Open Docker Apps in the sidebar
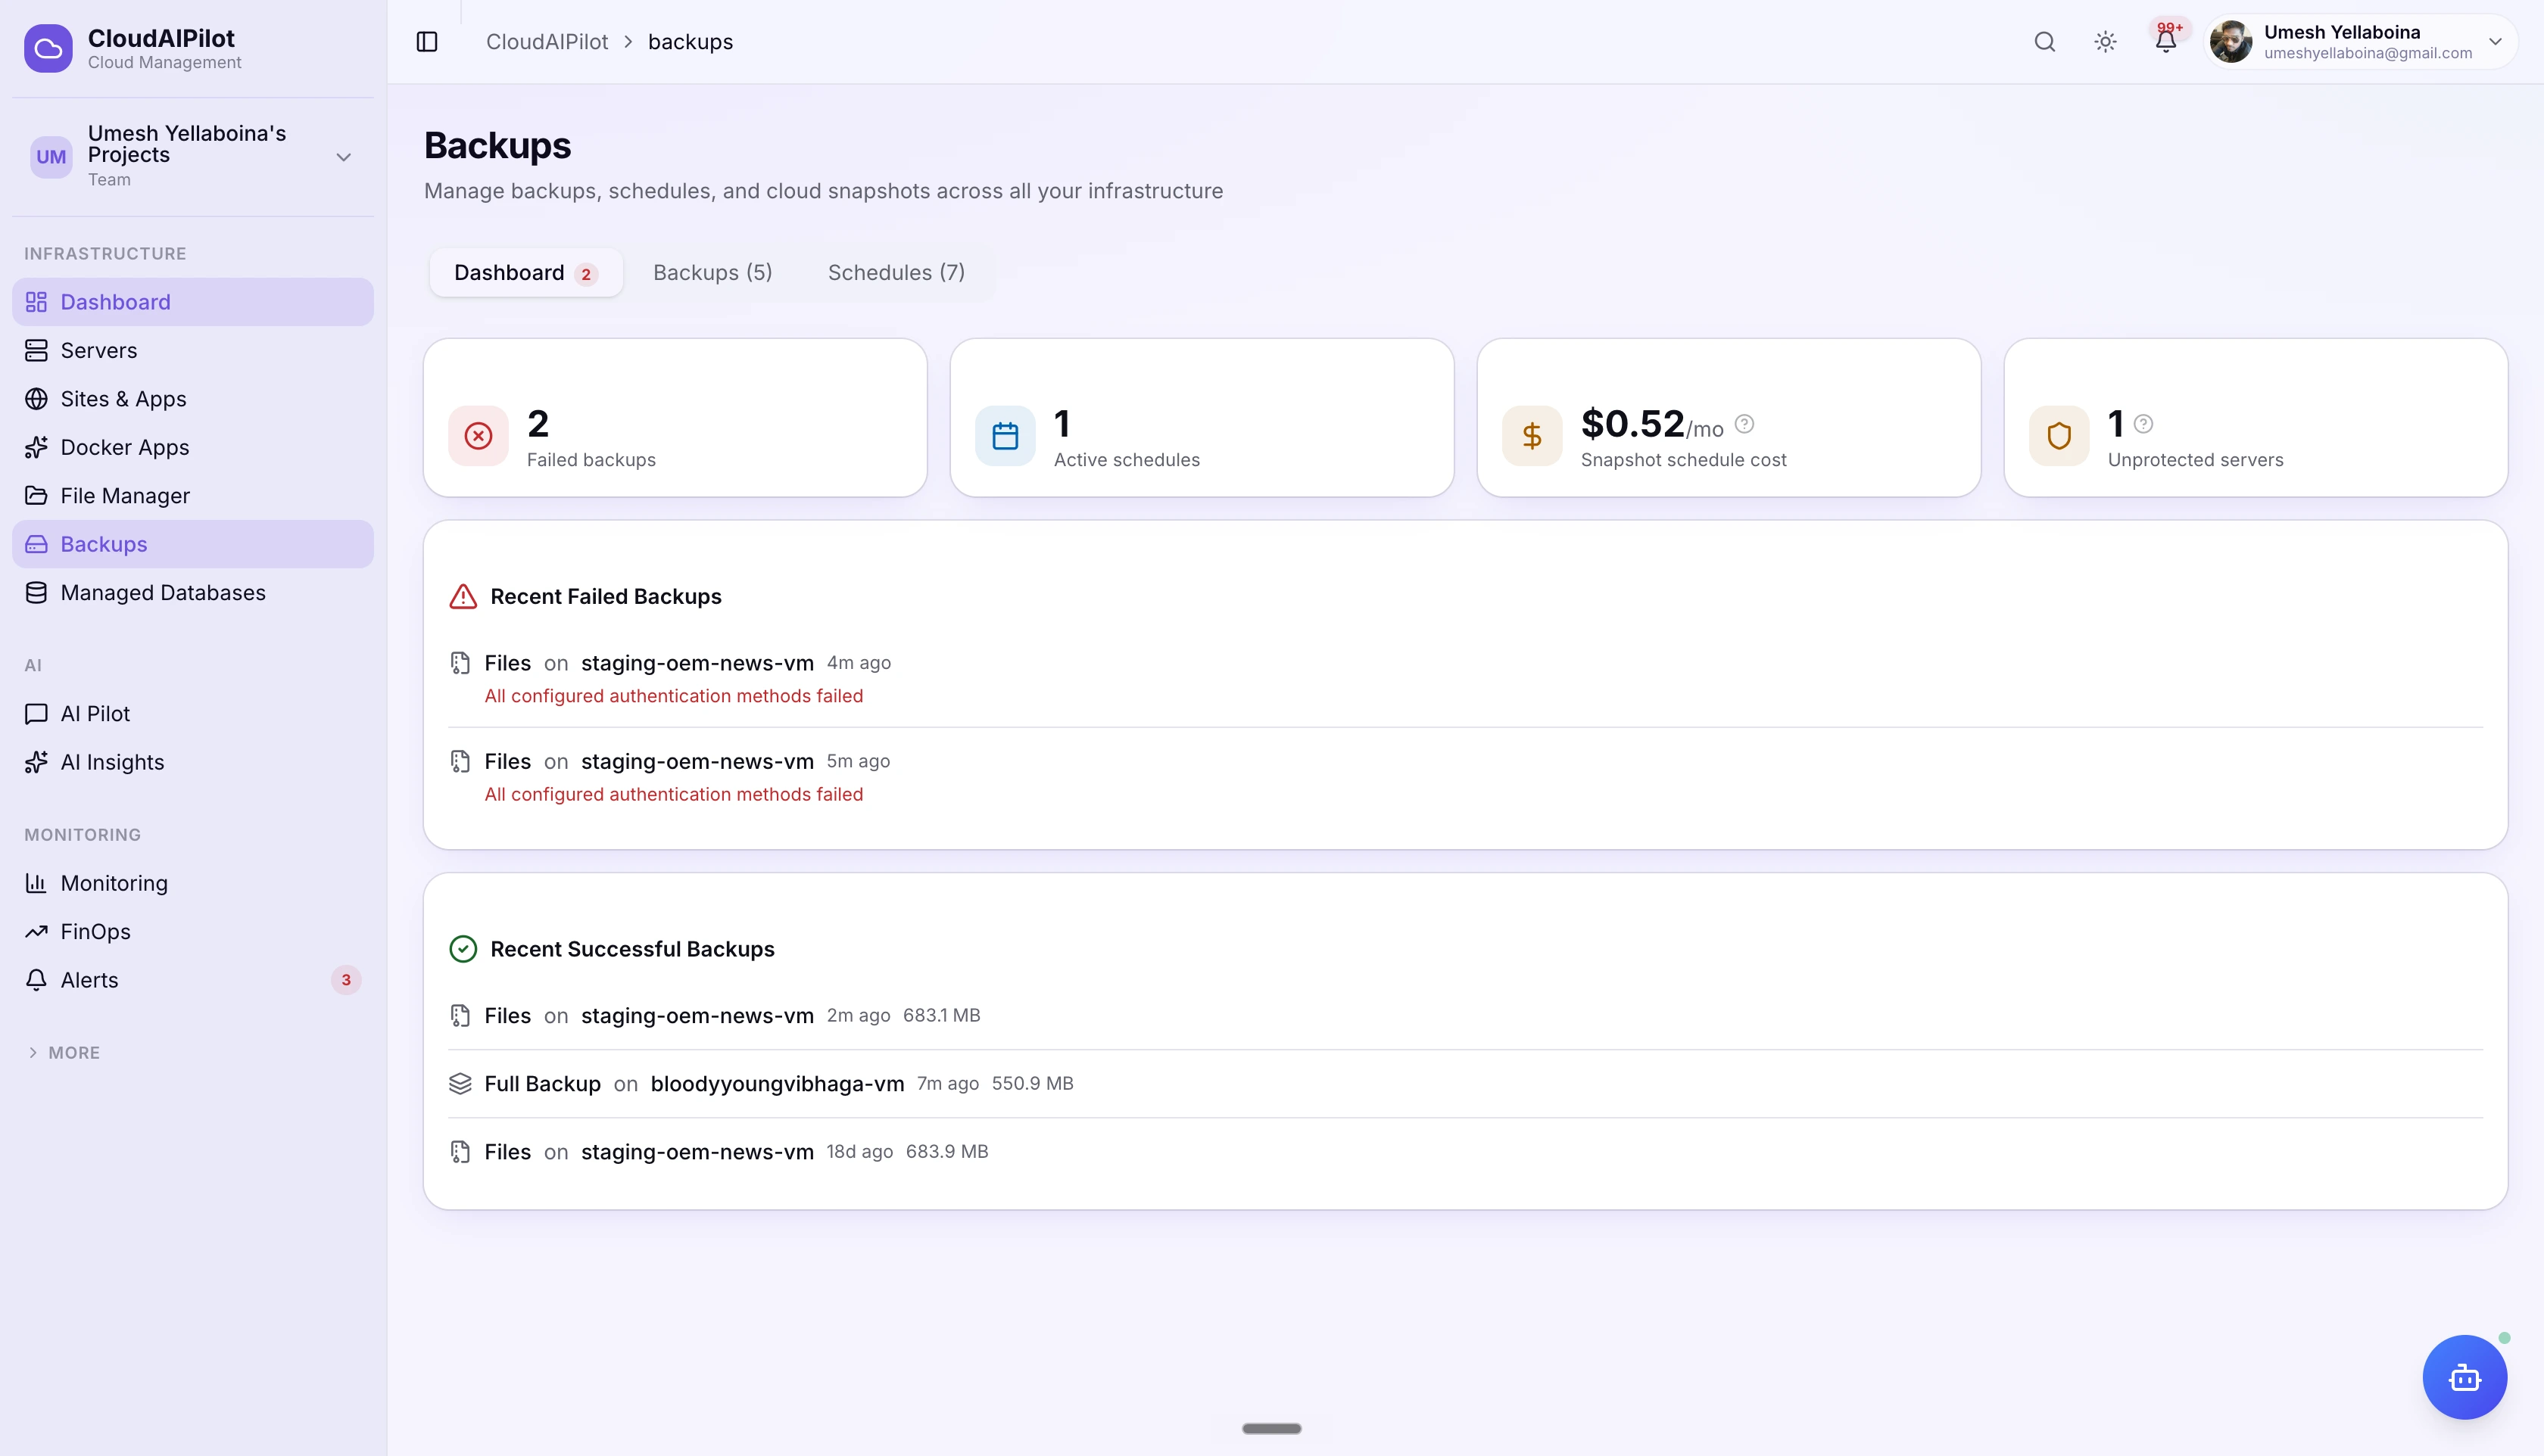This screenshot has height=1456, width=2544. 192,447
